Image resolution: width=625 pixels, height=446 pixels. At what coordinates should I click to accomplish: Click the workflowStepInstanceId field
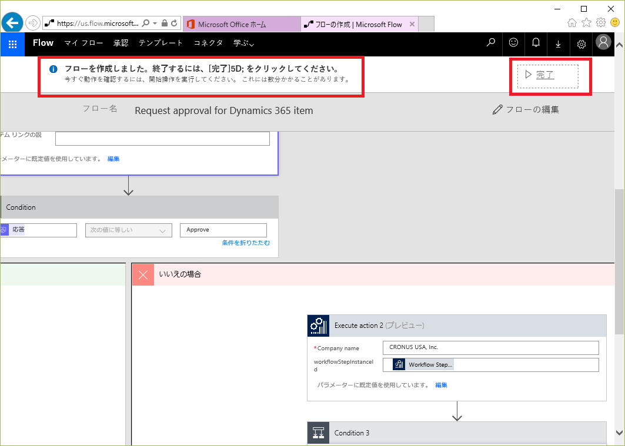tap(491, 365)
